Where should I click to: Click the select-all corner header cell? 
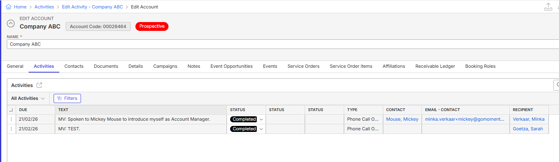(x=11, y=110)
